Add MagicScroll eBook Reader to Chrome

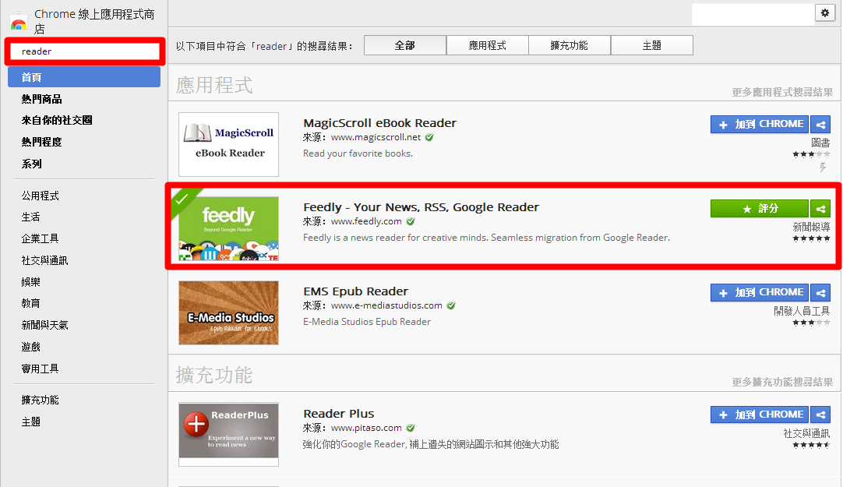click(759, 124)
